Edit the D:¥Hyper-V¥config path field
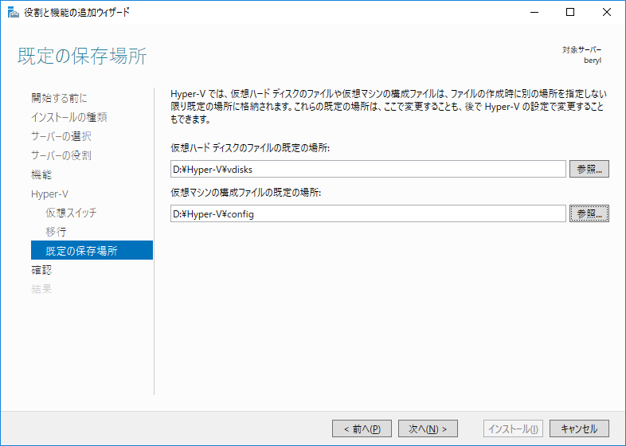This screenshot has height=446, width=626. (368, 213)
